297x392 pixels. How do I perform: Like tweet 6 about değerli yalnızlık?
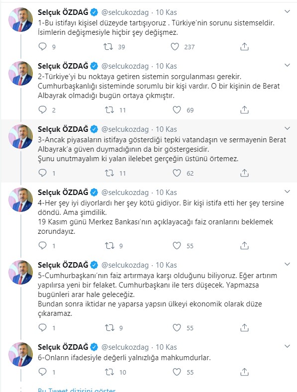177,372
